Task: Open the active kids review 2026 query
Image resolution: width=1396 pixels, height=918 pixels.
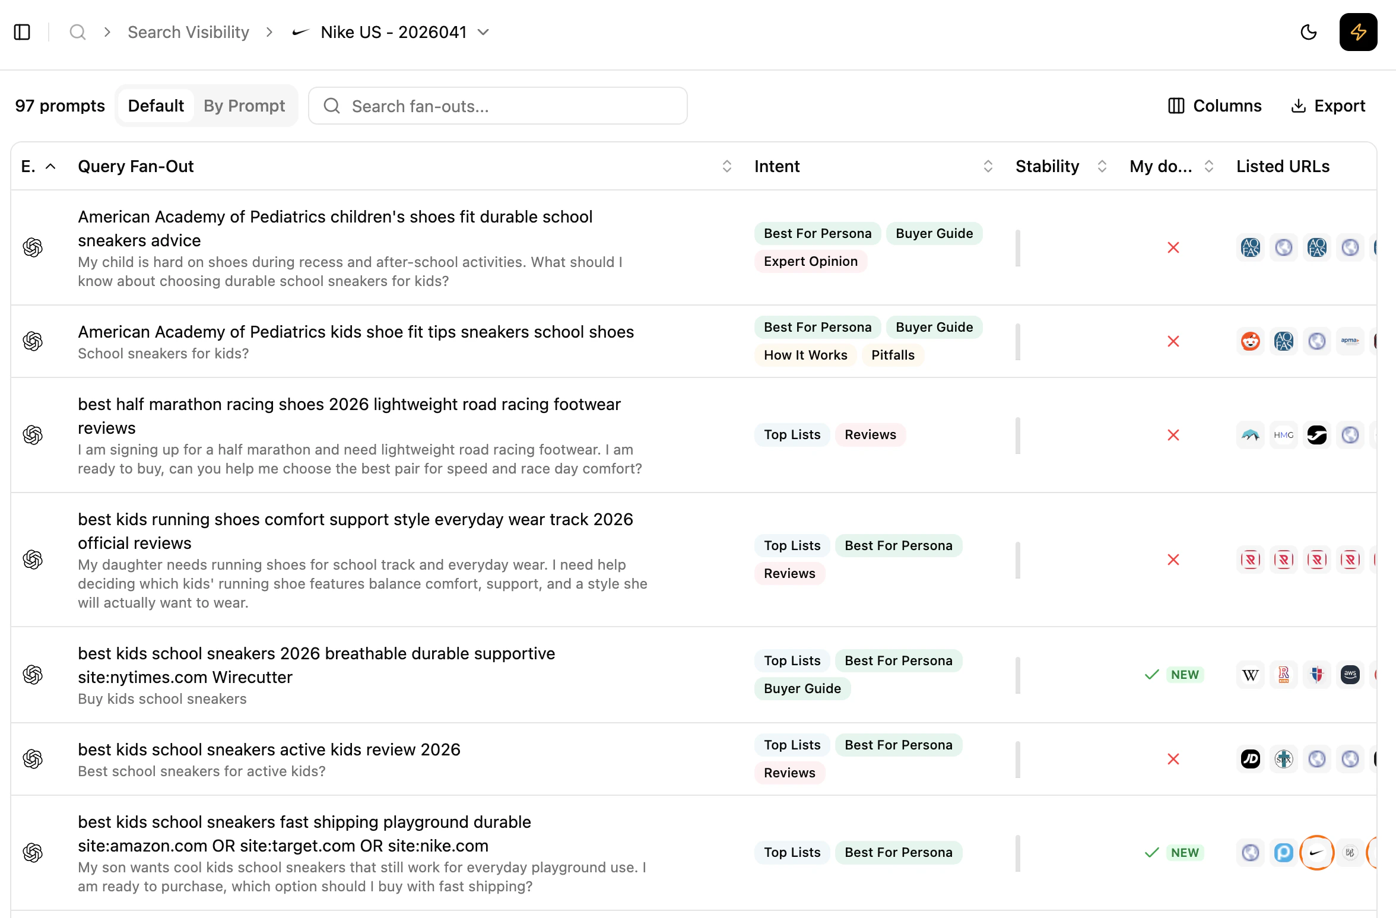Action: click(x=269, y=749)
